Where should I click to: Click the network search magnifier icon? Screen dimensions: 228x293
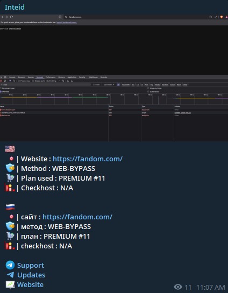[x=14, y=81]
